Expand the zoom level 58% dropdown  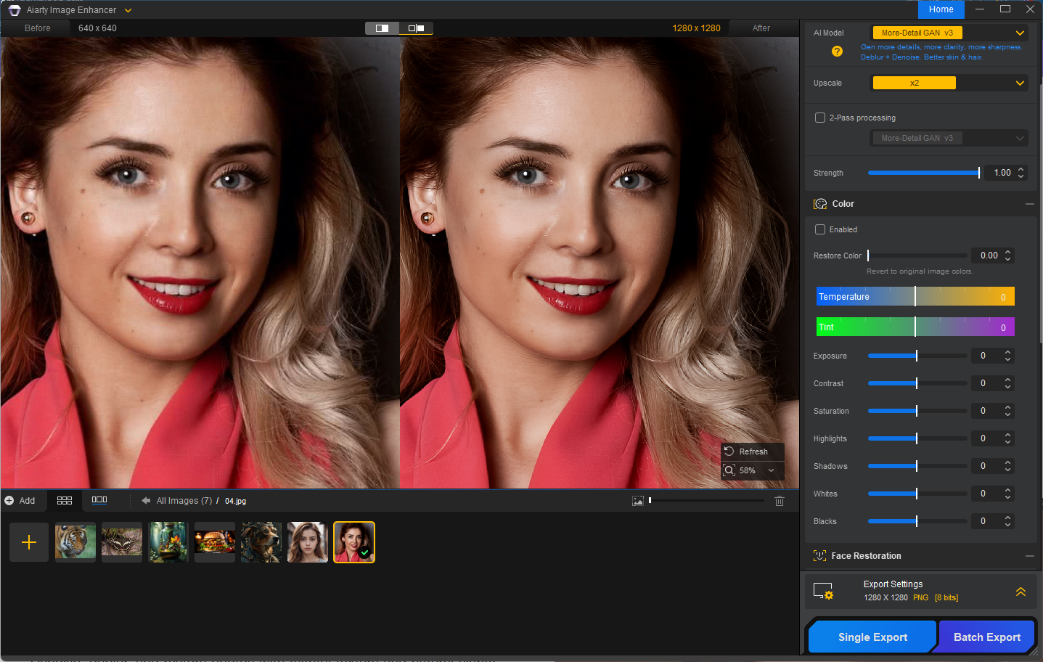771,470
